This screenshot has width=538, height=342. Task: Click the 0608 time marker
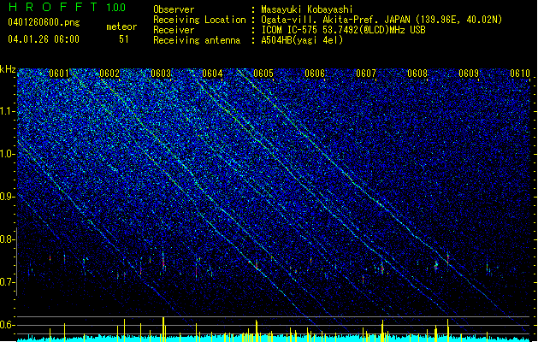click(x=417, y=74)
